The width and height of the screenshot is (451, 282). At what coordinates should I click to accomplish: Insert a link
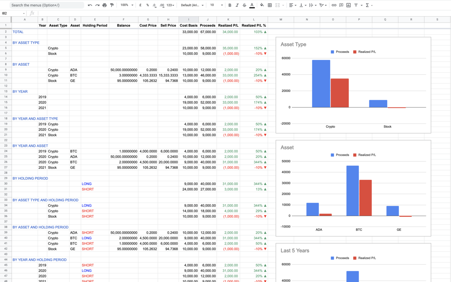point(334,5)
